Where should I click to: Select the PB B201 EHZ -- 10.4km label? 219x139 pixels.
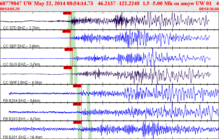point(23,137)
